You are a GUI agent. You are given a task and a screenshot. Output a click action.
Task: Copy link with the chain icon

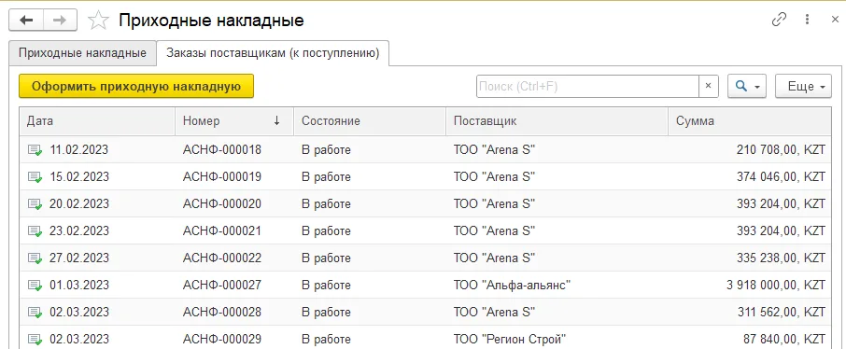779,20
